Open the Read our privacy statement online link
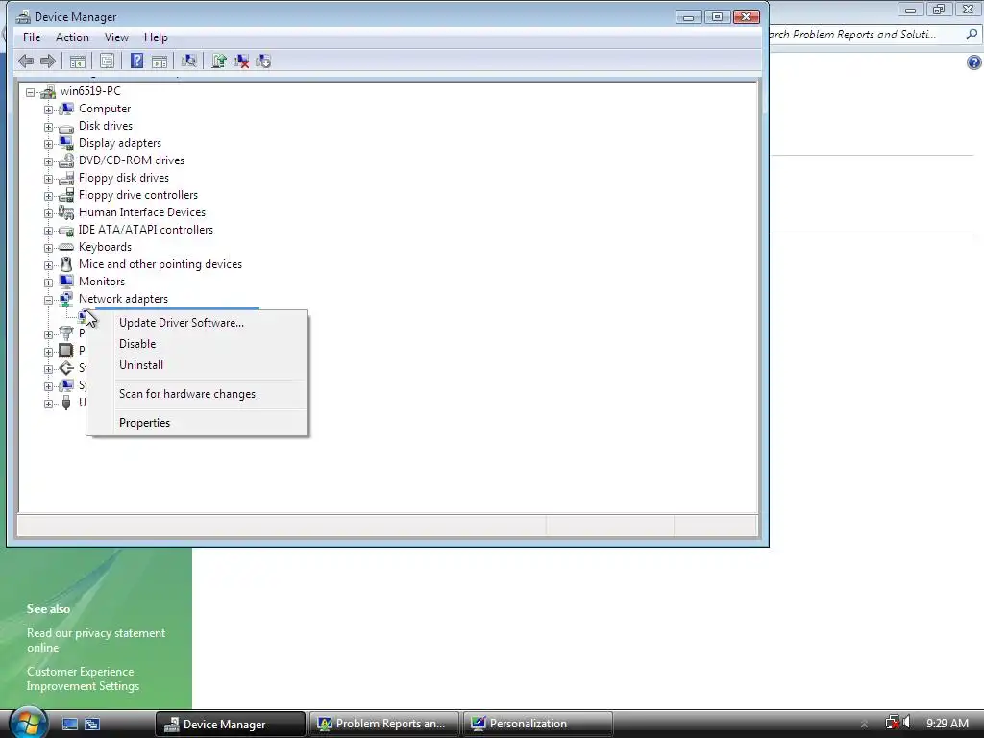Image resolution: width=984 pixels, height=738 pixels. click(x=96, y=640)
